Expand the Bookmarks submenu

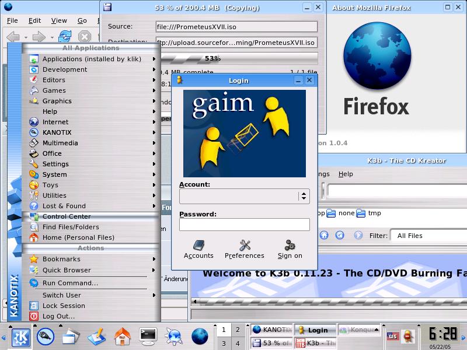(91, 259)
